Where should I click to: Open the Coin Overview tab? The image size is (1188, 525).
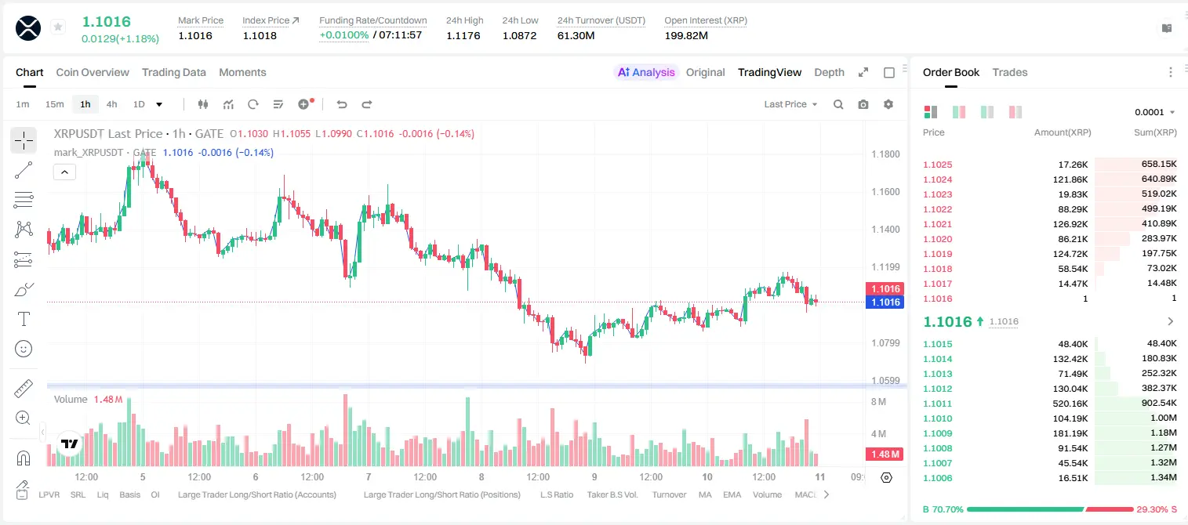[x=93, y=72]
